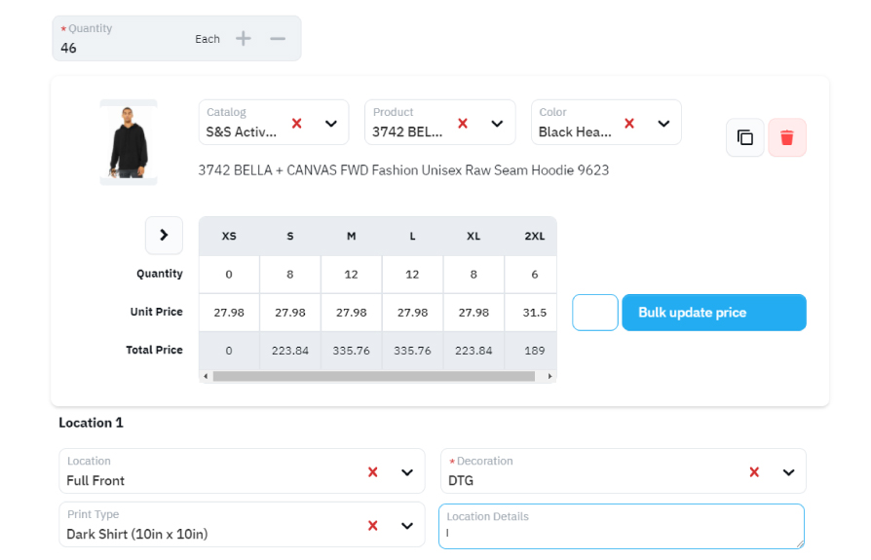Viewport: 871px width, 560px height.
Task: Click the minus icon to decrease quantity
Action: (x=278, y=38)
